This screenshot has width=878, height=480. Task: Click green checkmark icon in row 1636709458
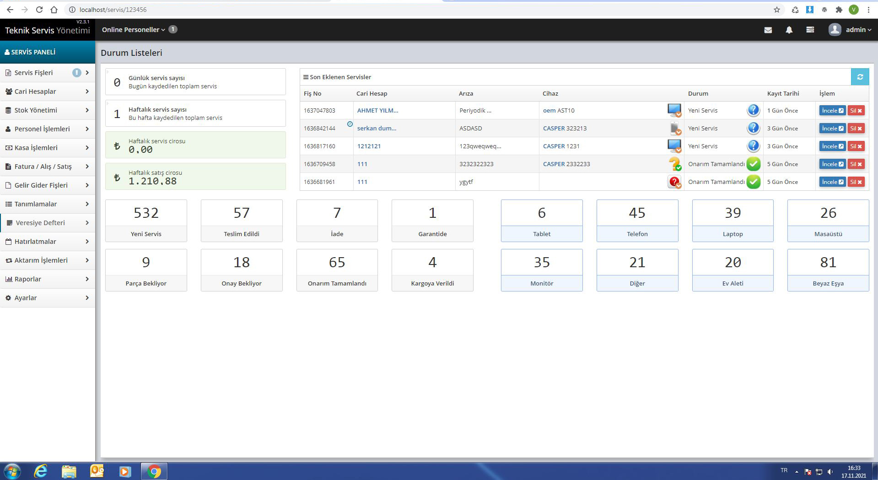[753, 164]
